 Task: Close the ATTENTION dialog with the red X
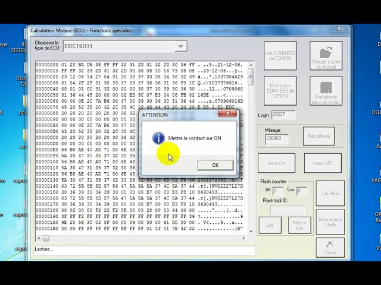(x=227, y=113)
